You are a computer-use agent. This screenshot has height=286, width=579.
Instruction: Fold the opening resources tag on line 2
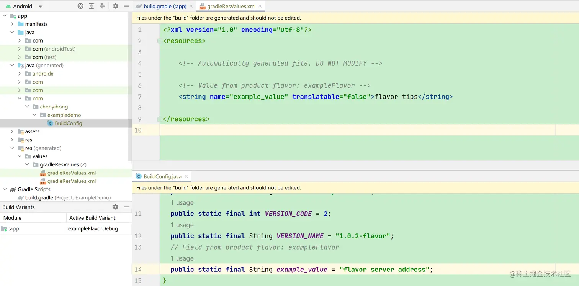click(159, 41)
